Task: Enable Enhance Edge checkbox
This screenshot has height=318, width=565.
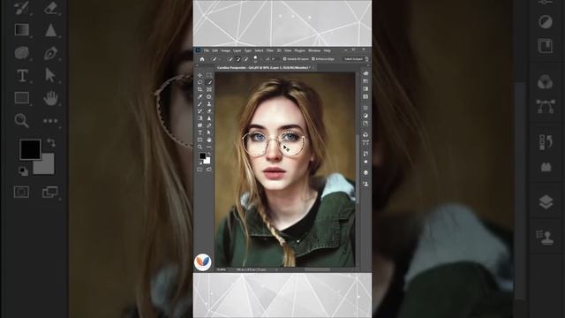Action: click(x=313, y=59)
